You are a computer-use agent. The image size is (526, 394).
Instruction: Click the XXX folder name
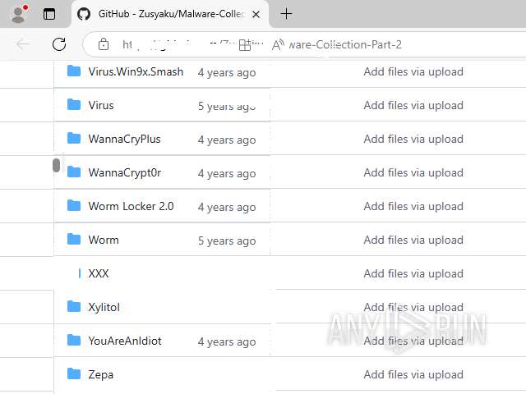[99, 273]
